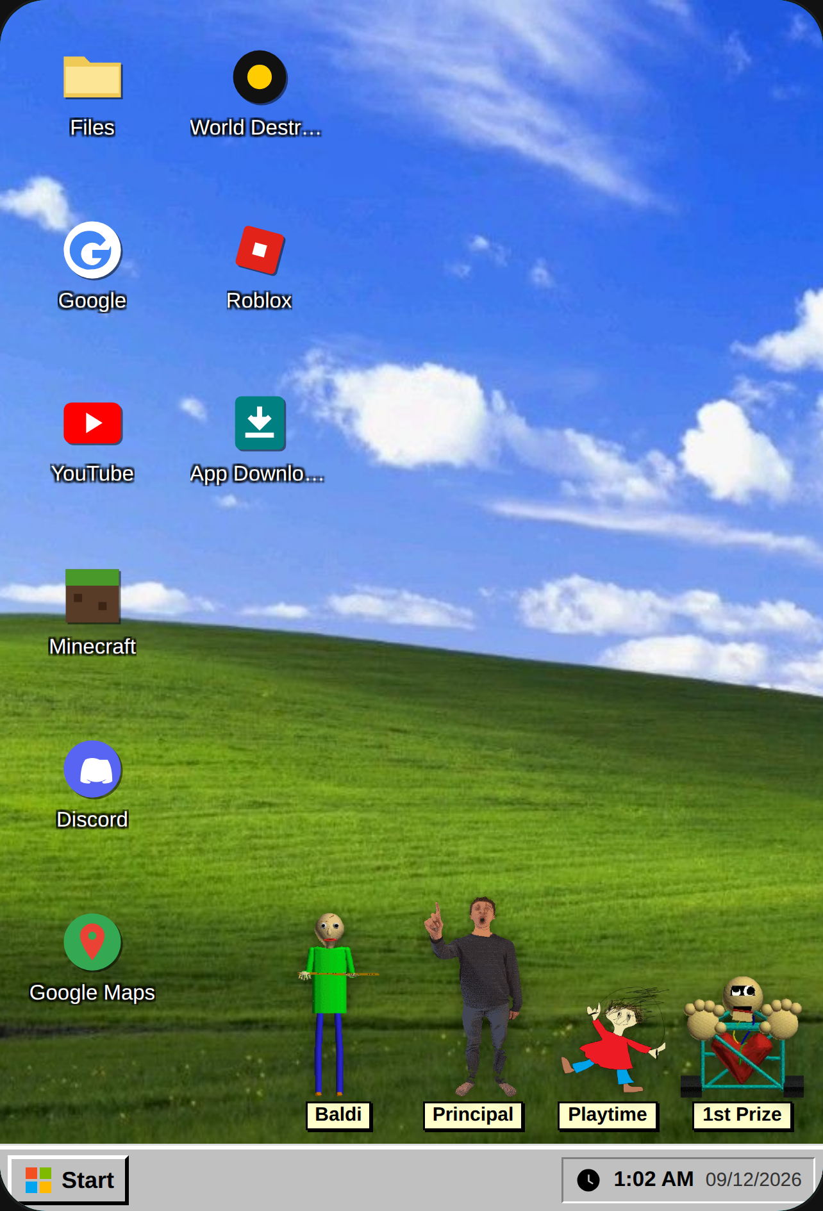Viewport: 823px width, 1211px height.
Task: Click the 1st Prize label button
Action: point(742,1115)
